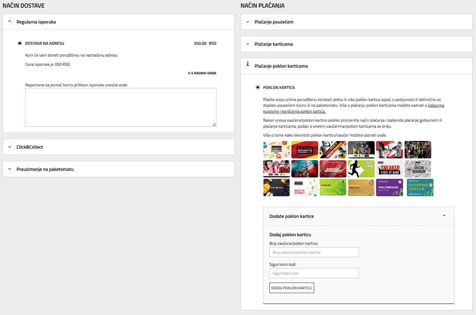476x315 pixels.
Task: Pick the teal Shopping Centar gift card
Action: [420, 188]
